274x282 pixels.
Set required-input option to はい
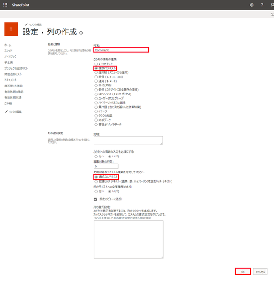(96, 157)
